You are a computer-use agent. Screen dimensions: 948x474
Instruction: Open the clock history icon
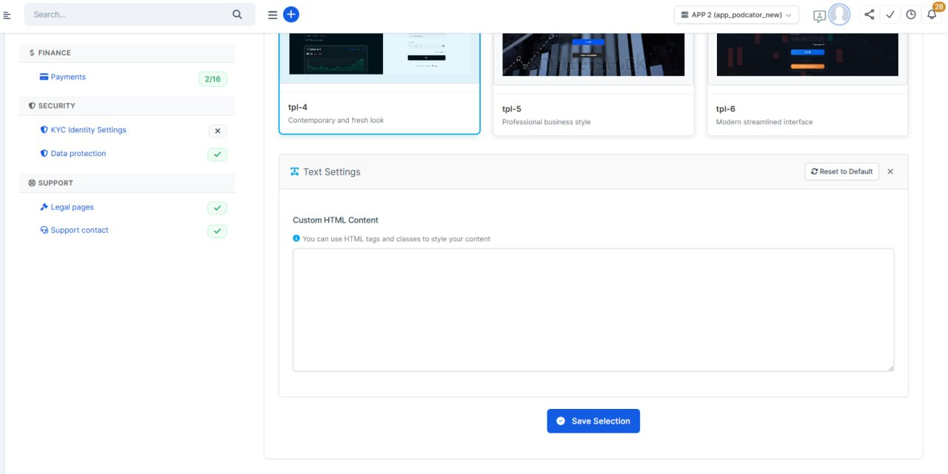pyautogui.click(x=911, y=15)
